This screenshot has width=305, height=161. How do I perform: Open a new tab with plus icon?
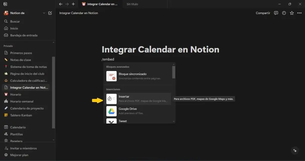[x=73, y=4]
